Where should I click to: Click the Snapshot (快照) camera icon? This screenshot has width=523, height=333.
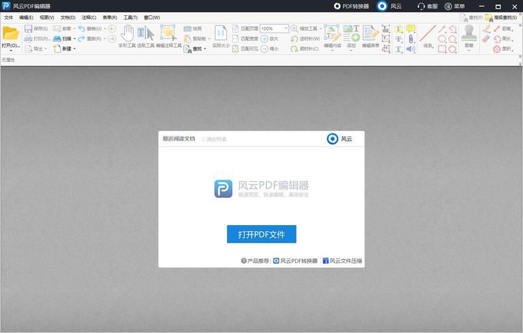(x=188, y=29)
